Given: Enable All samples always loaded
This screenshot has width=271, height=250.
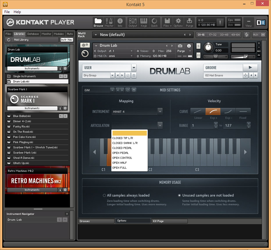Looking at the screenshot, I should [104, 195].
